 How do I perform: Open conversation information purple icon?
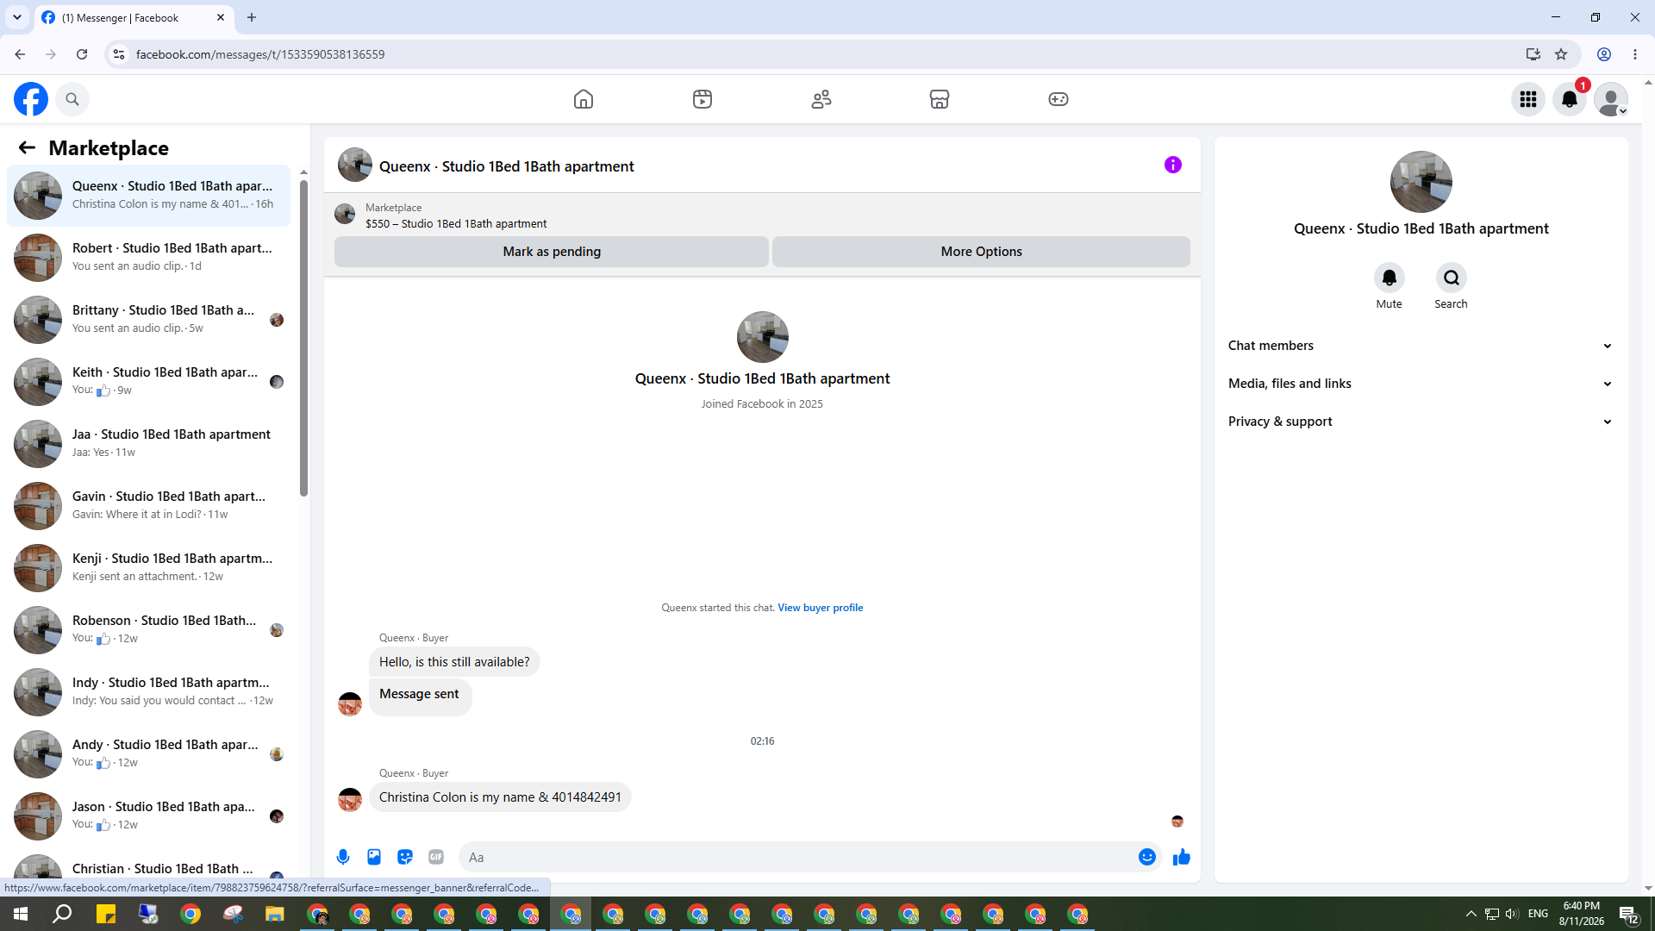coord(1173,165)
